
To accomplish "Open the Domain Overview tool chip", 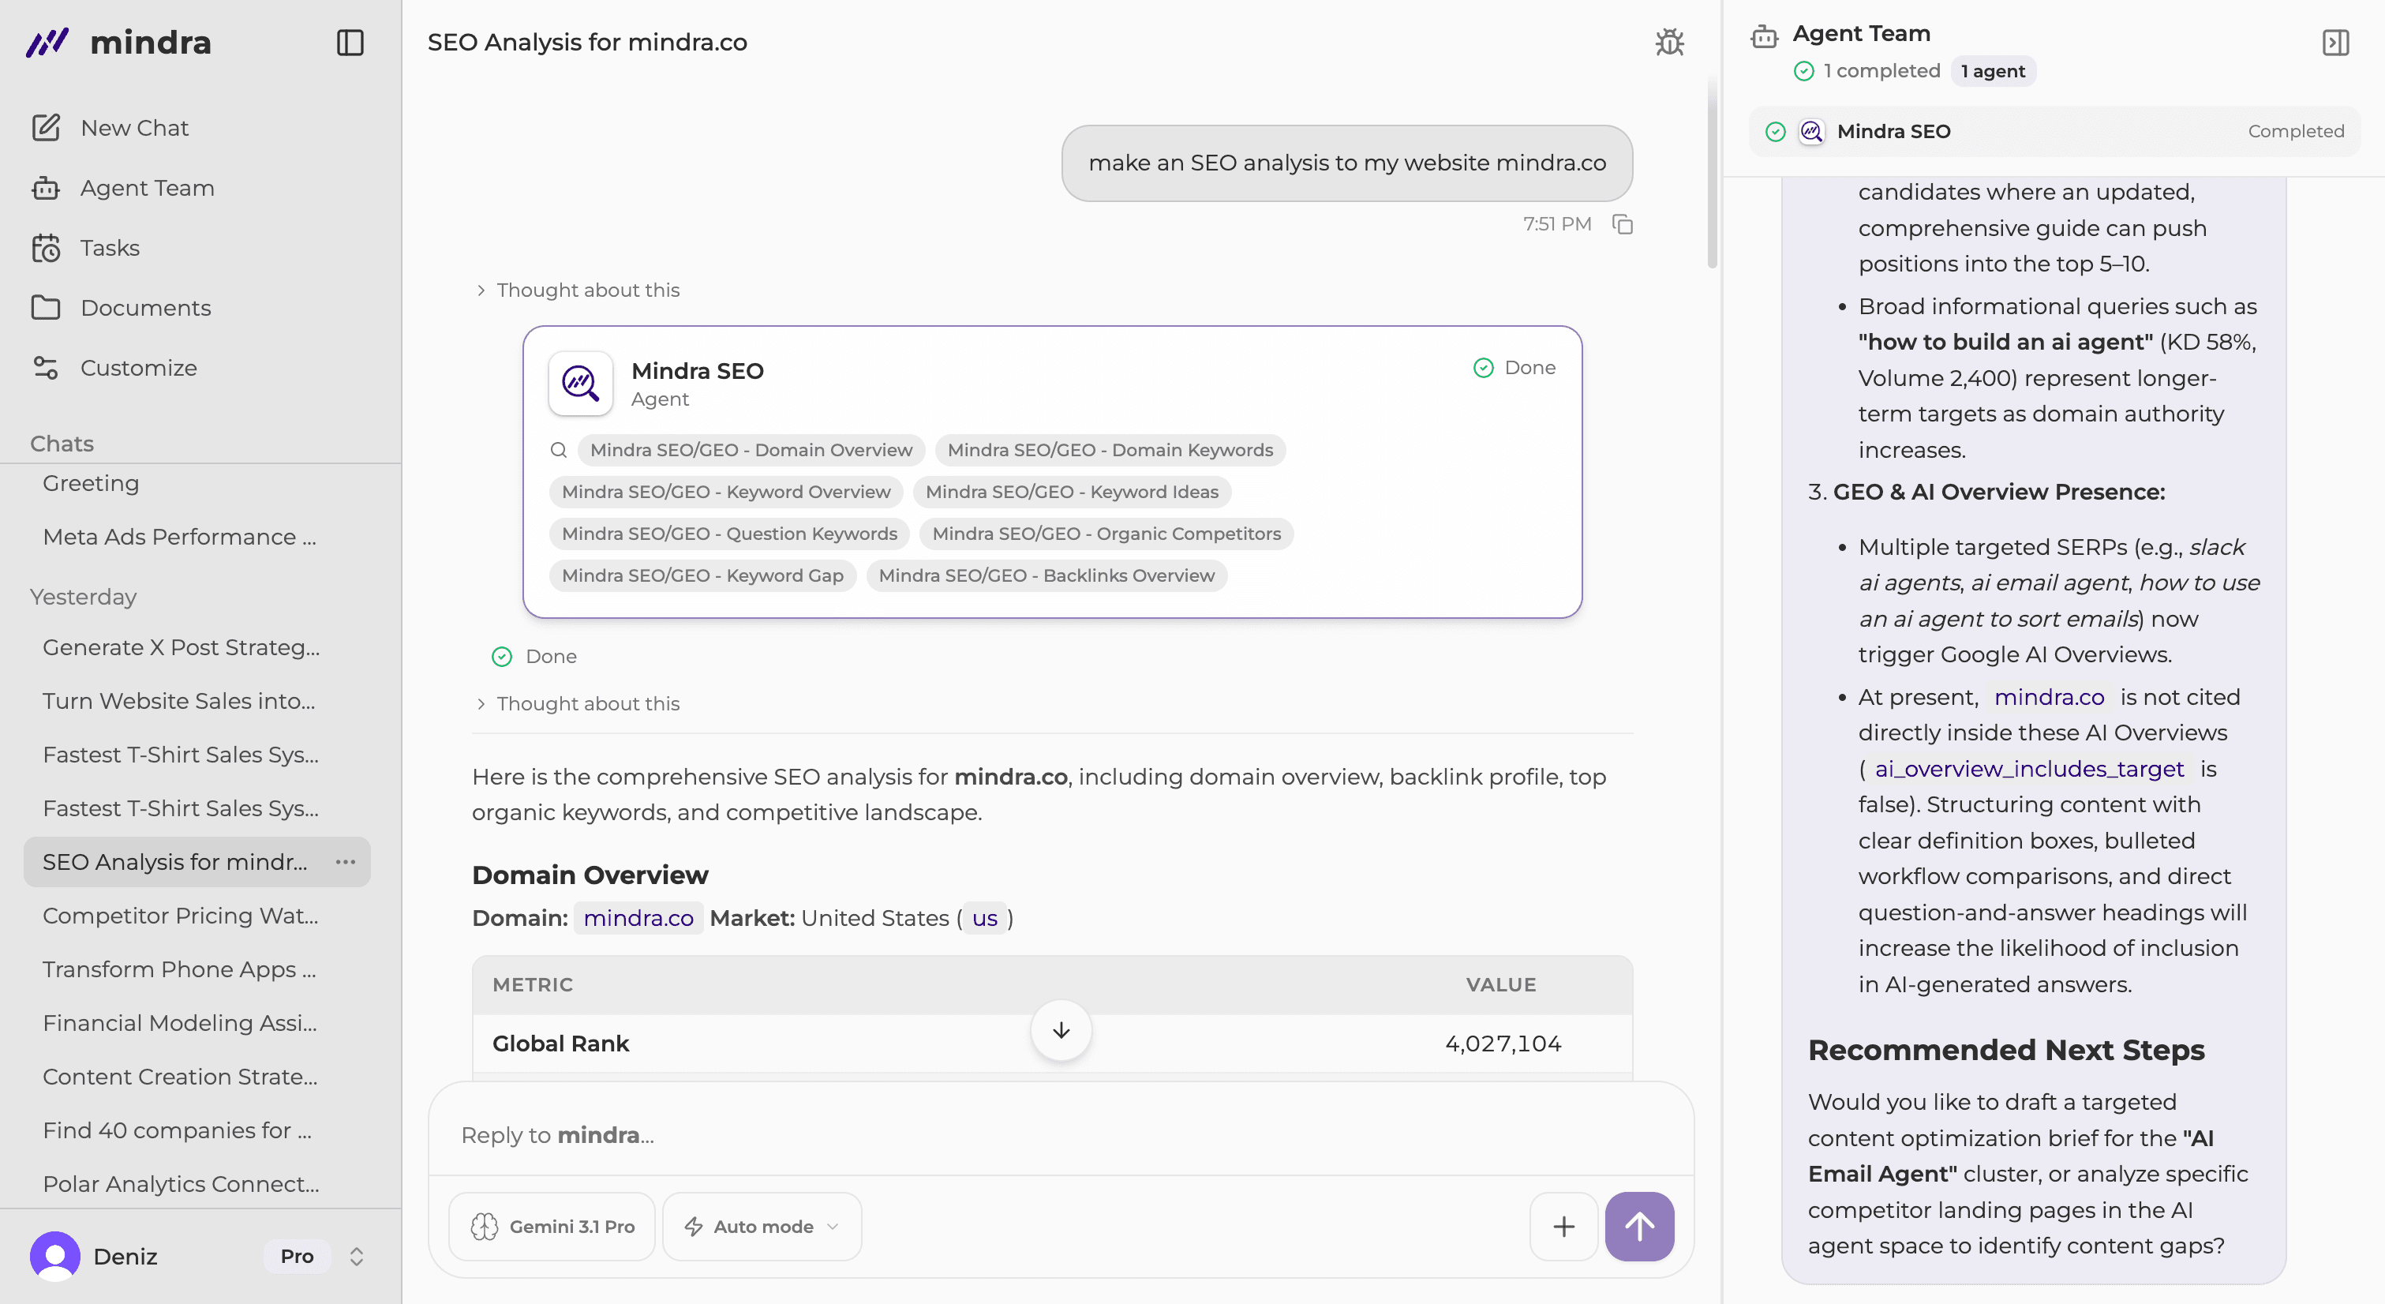I will tap(751, 450).
